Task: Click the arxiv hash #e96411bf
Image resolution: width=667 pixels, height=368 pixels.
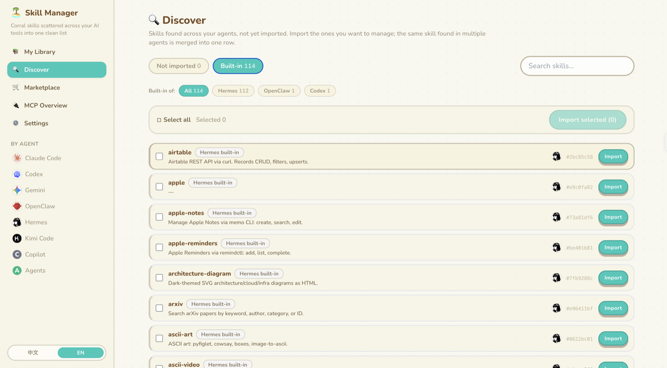Action: point(579,308)
